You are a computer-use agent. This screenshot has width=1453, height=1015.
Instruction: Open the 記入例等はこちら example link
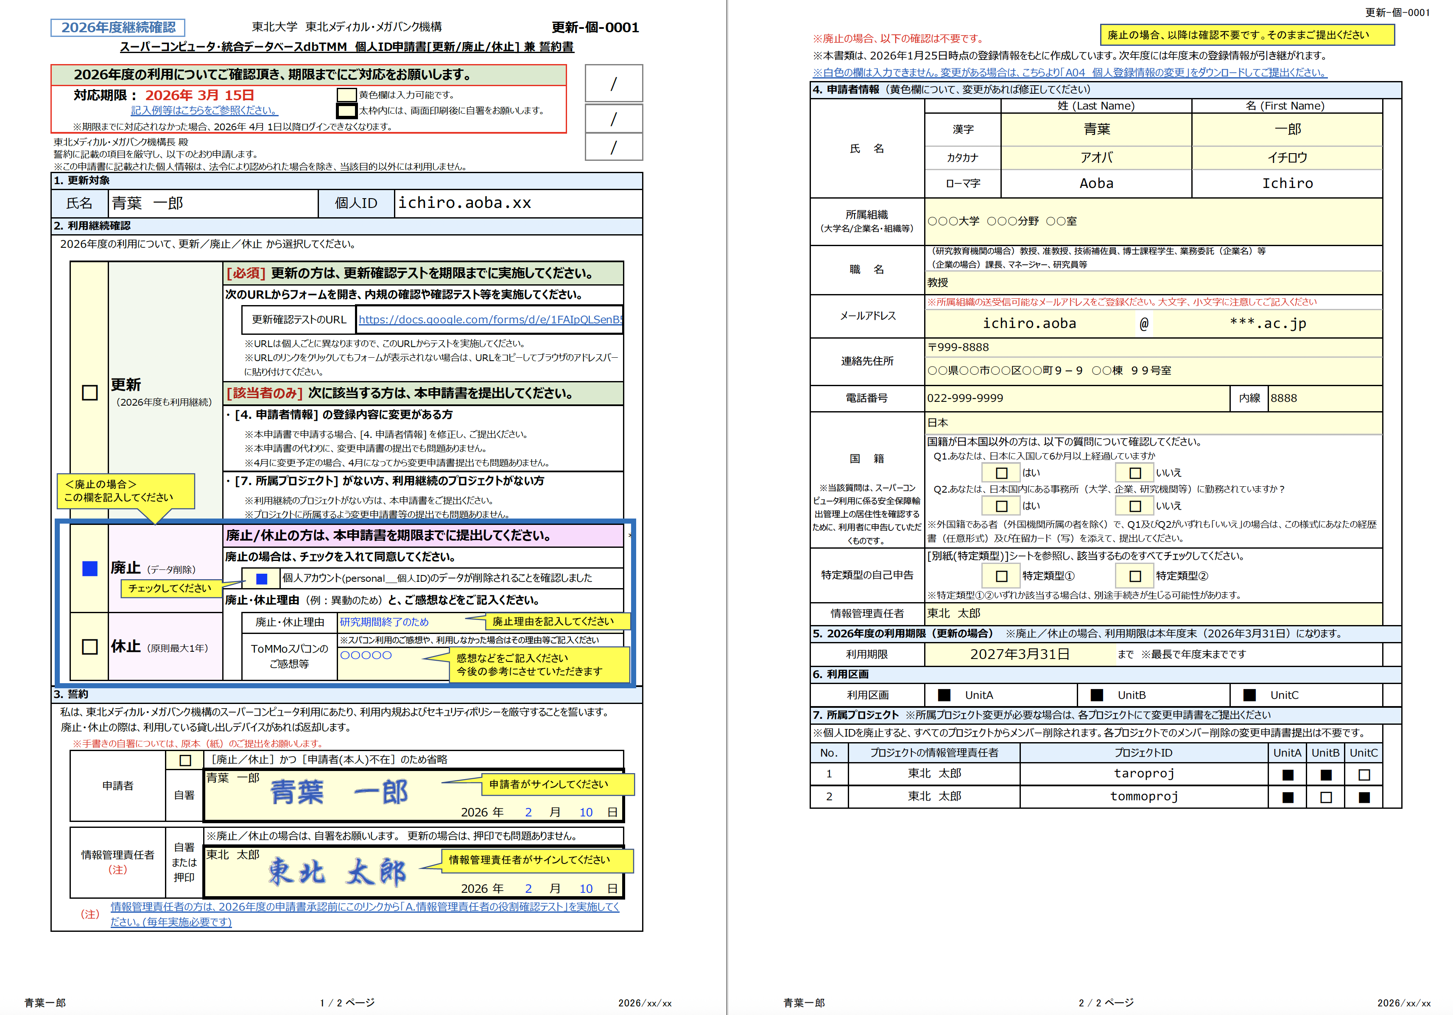[204, 110]
